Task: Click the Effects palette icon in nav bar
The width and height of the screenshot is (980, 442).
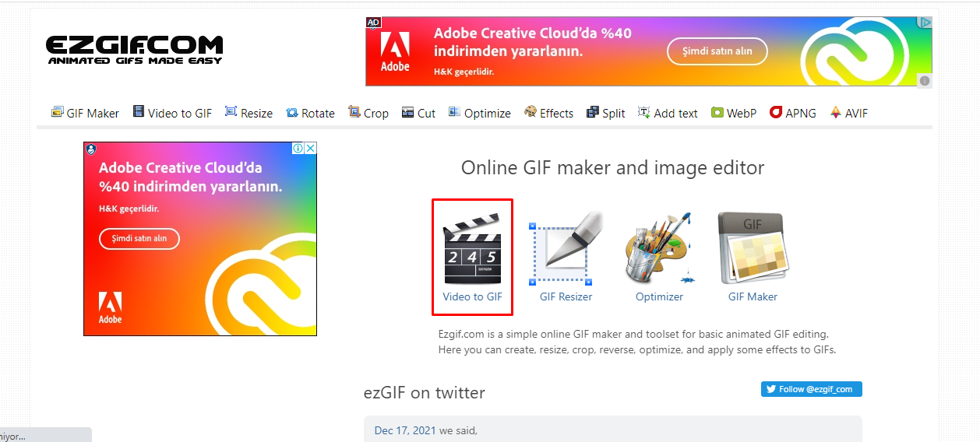Action: tap(531, 112)
